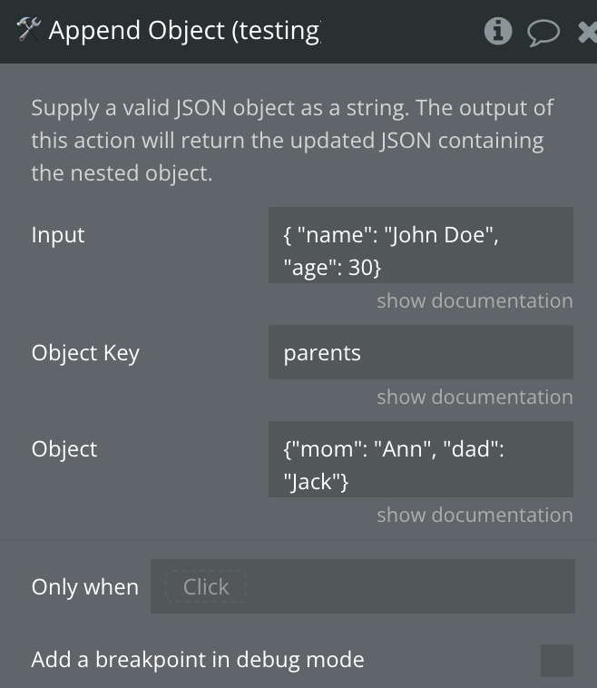Show documentation under the Object field

475,516
